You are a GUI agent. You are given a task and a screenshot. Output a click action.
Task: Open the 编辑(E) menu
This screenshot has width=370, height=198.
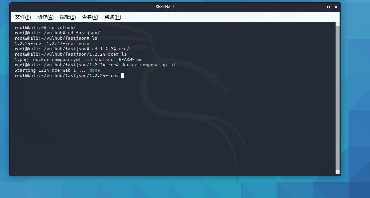click(68, 17)
